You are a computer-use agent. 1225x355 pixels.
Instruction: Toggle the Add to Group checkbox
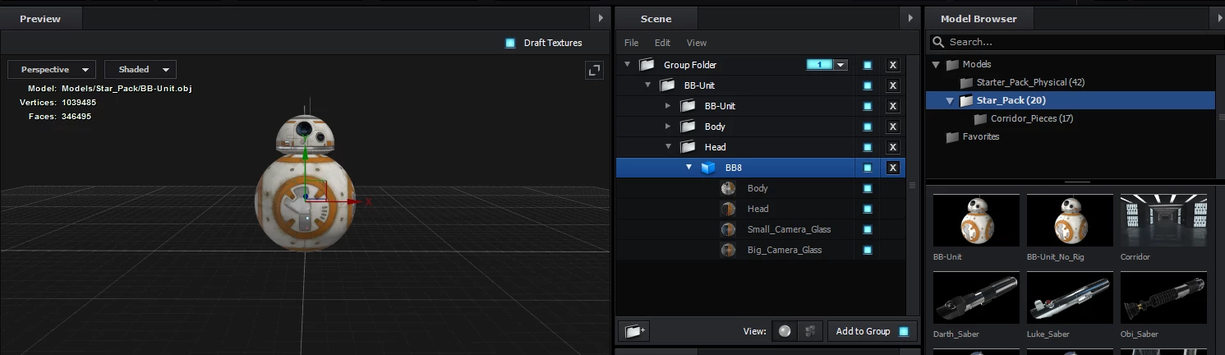tap(904, 331)
